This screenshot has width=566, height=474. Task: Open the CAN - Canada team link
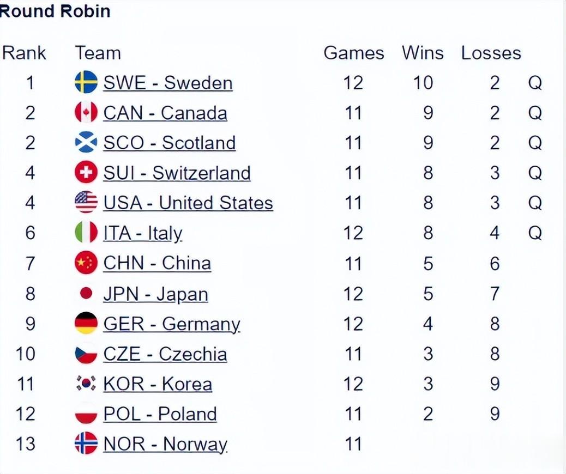pyautogui.click(x=165, y=113)
